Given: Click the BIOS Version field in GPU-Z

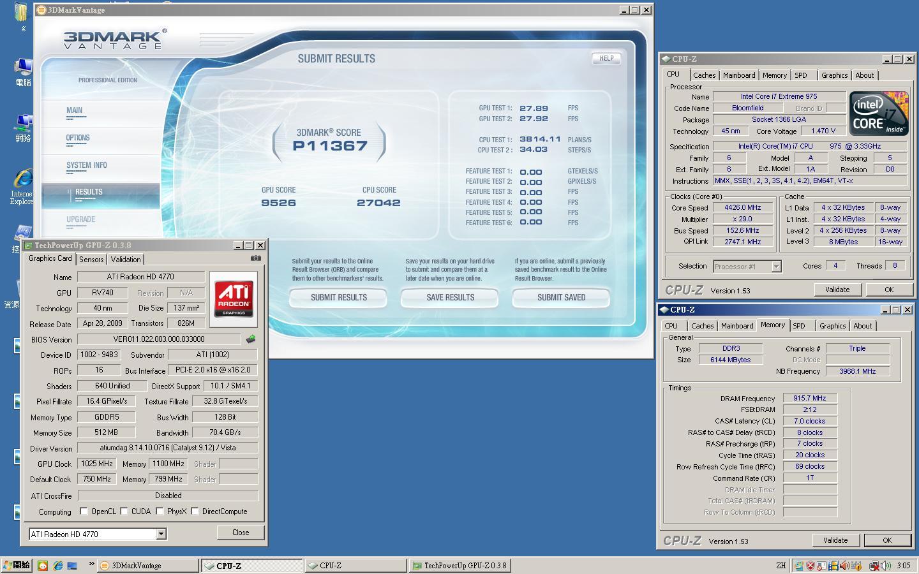Looking at the screenshot, I should pyautogui.click(x=159, y=339).
